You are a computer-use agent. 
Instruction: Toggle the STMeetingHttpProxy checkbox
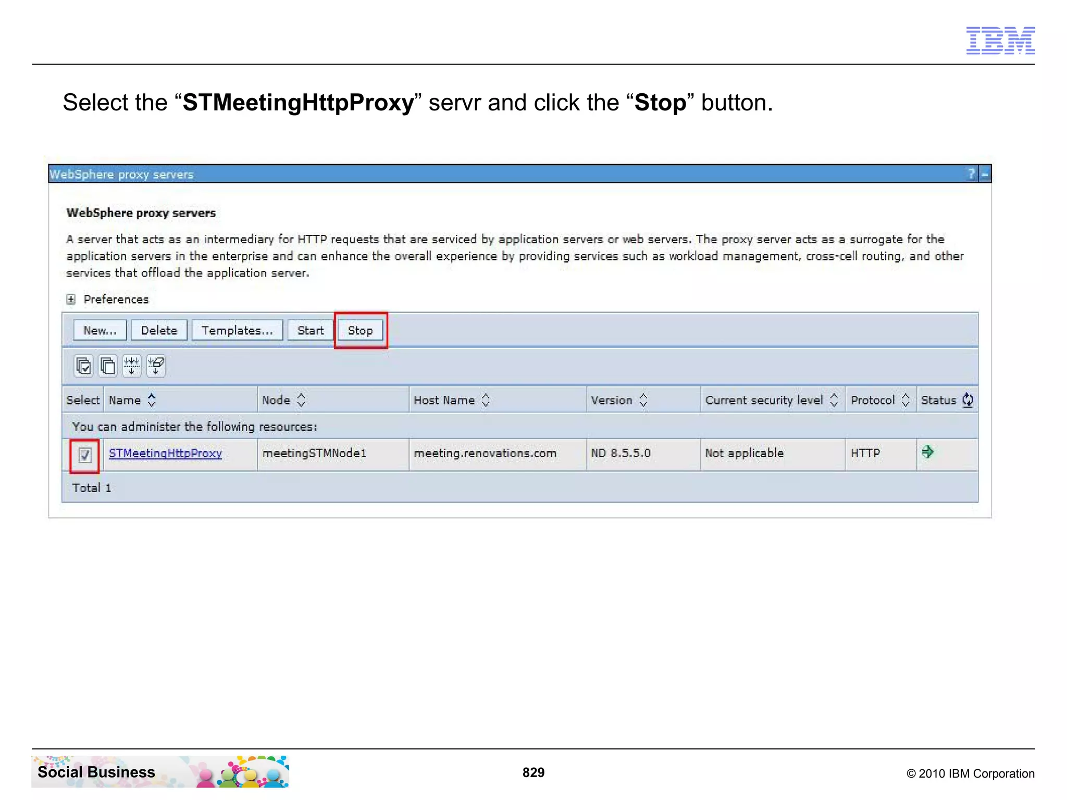85,455
